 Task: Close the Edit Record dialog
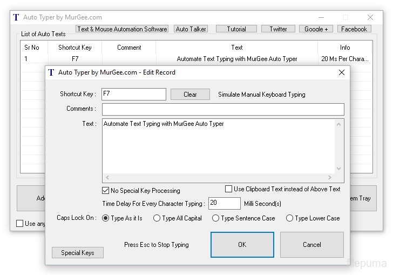[341, 72]
